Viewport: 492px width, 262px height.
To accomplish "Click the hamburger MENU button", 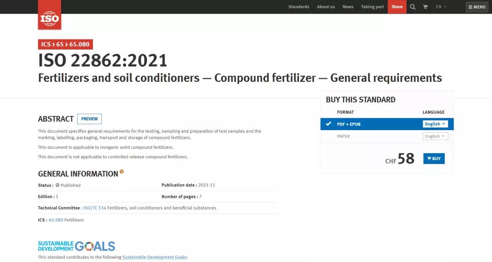I will (x=477, y=7).
